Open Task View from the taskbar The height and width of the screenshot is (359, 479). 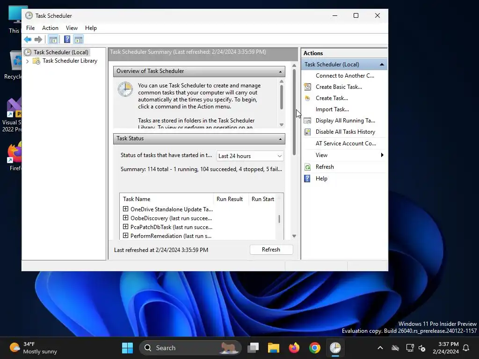coord(253,348)
